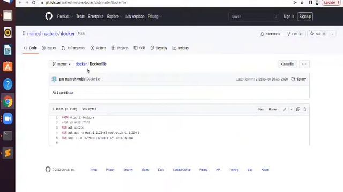Click the Notifications bell button
This screenshot has width=343, height=192.
pos(270,34)
